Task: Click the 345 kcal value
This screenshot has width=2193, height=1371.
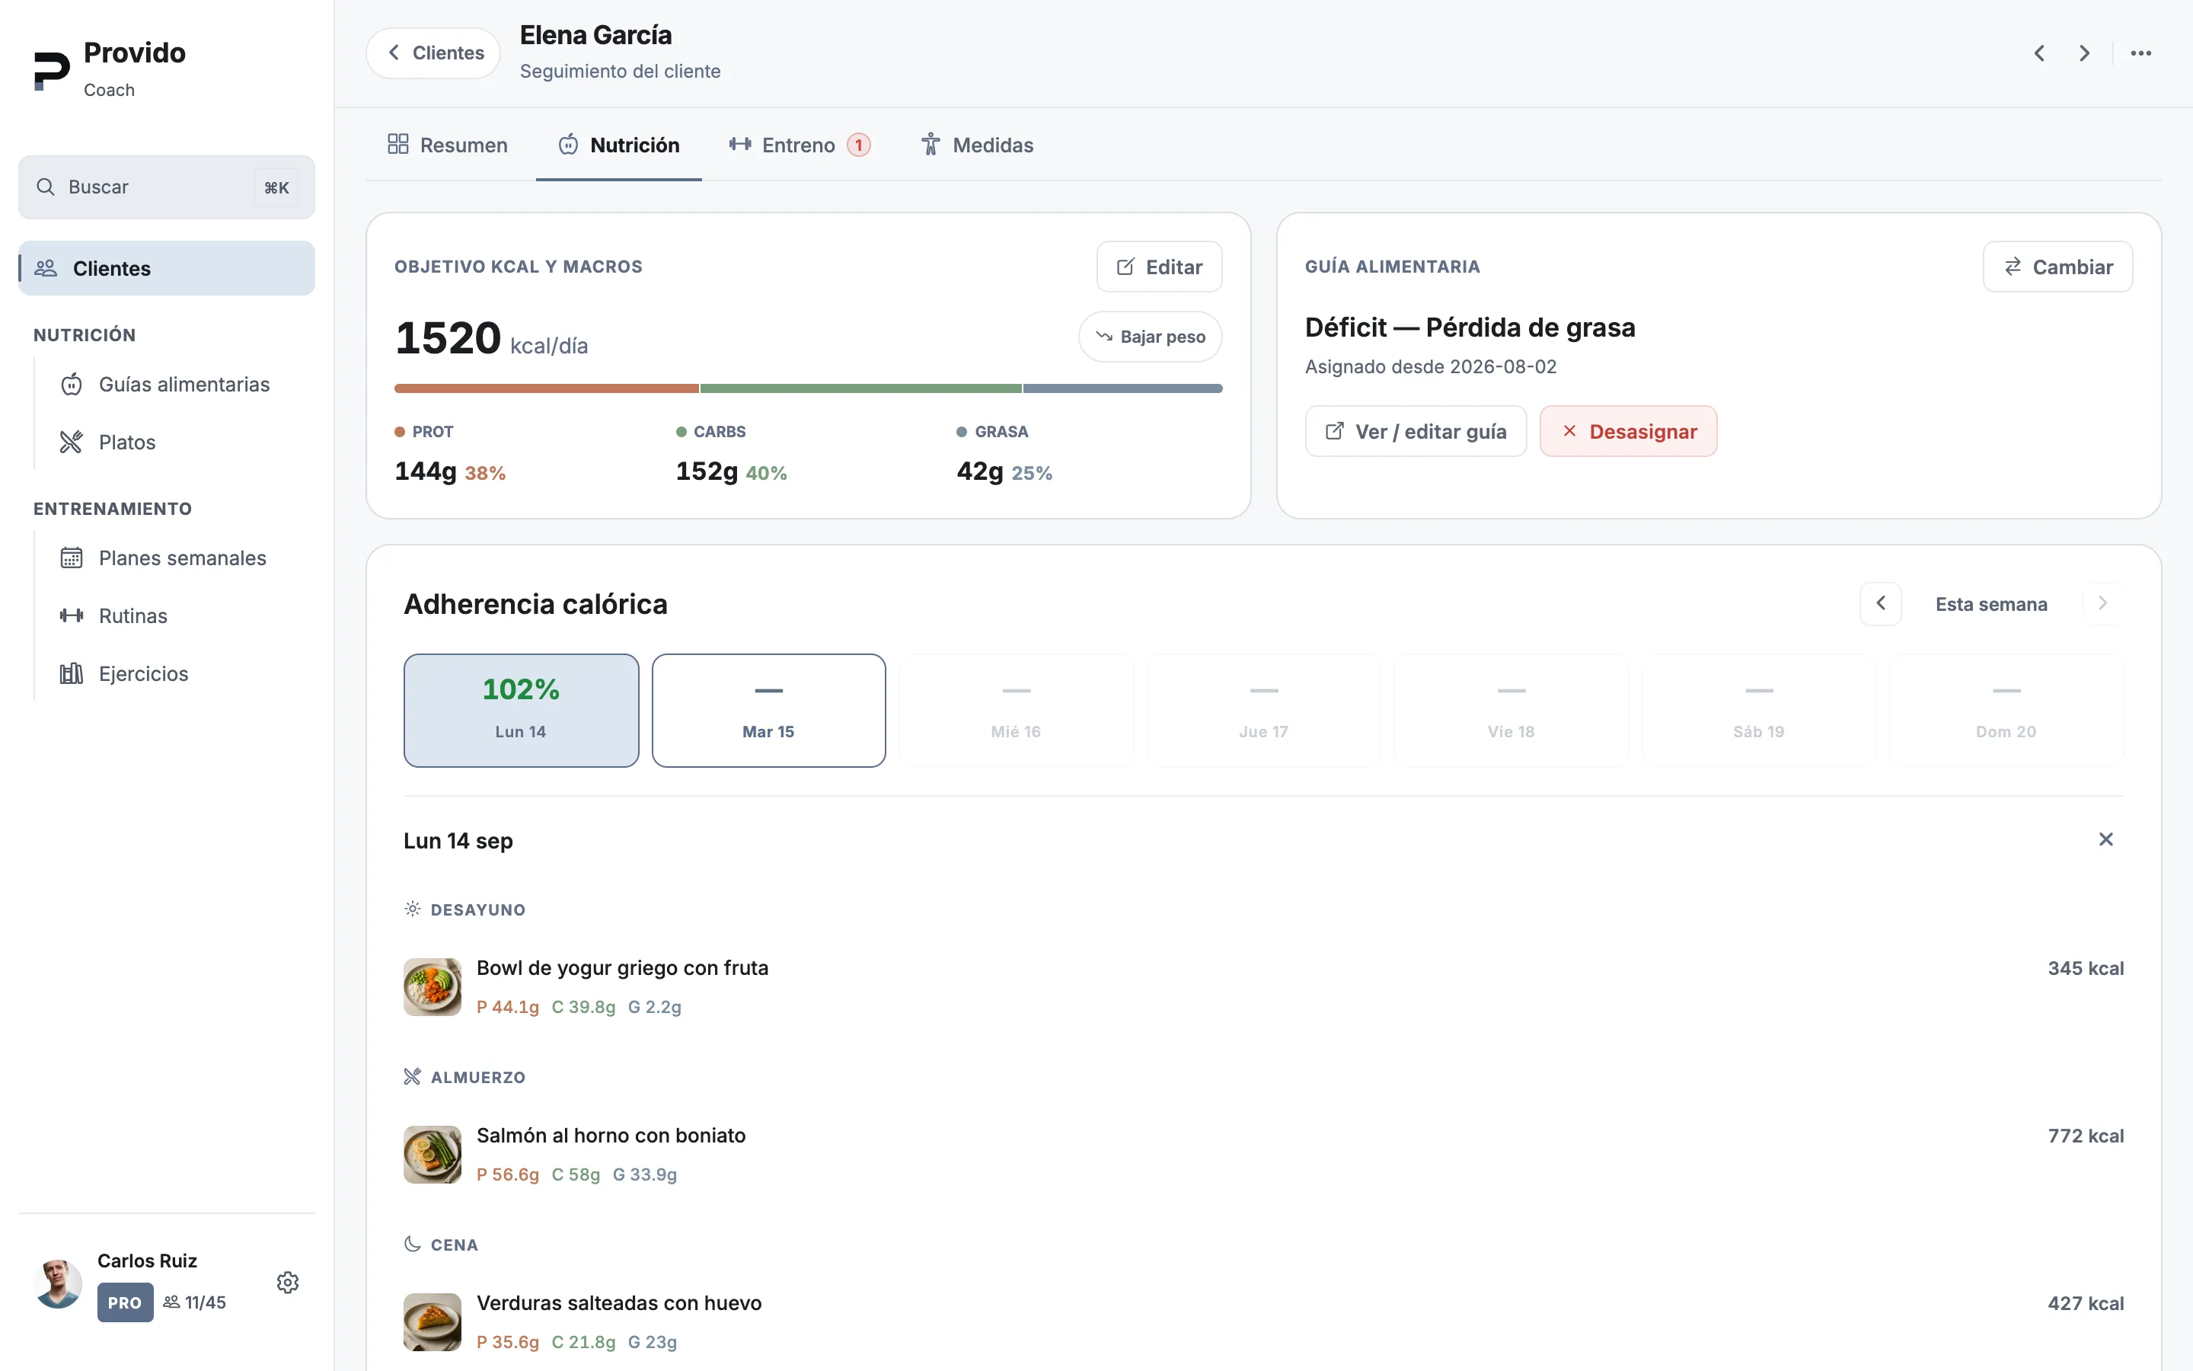Action: pyautogui.click(x=2085, y=968)
